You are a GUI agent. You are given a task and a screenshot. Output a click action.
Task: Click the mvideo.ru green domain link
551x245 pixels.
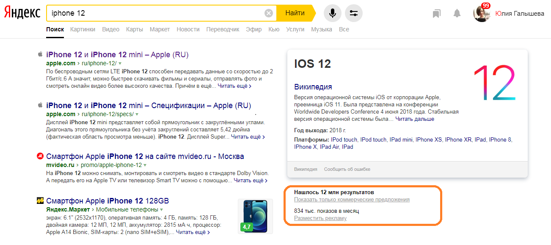[x=60, y=165]
